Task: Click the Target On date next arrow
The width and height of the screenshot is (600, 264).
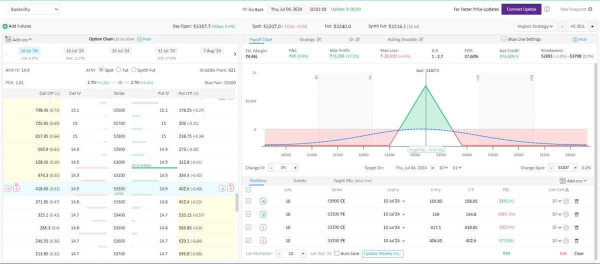Action: point(432,168)
